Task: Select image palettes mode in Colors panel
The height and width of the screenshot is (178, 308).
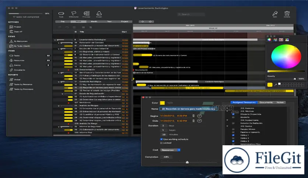Action: point(287,40)
